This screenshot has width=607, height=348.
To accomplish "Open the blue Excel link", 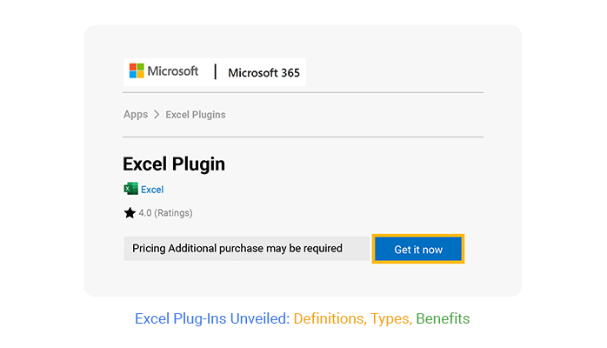I will click(152, 189).
